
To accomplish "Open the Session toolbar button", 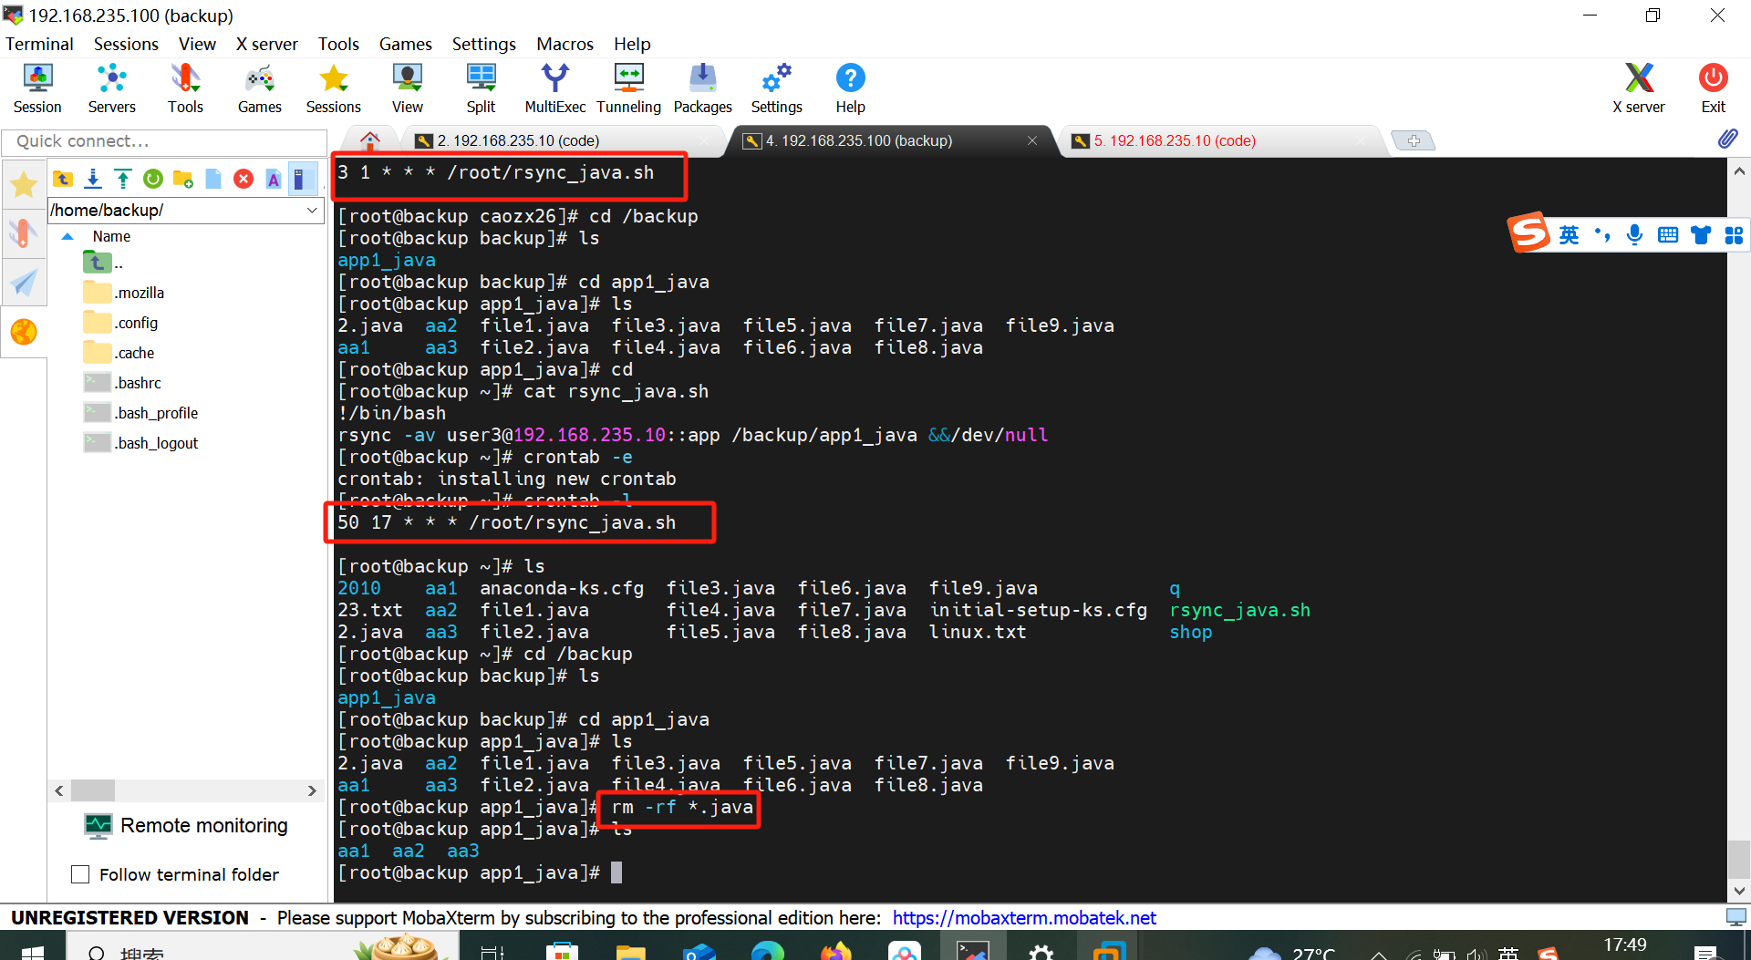I will [x=37, y=88].
